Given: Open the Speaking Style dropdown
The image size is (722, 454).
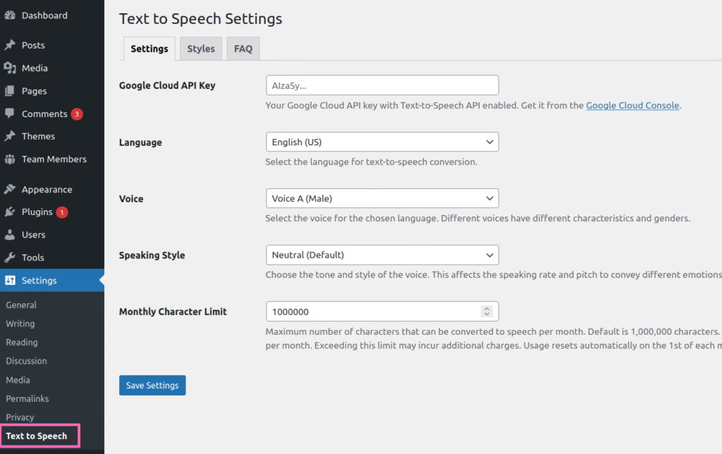Looking at the screenshot, I should tap(382, 254).
